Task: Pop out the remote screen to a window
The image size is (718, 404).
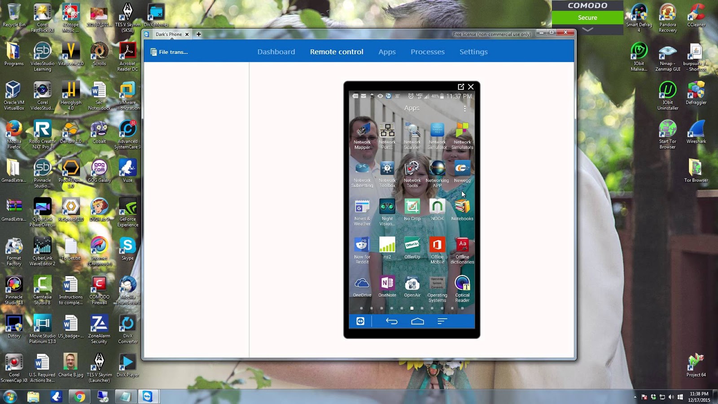Action: click(461, 87)
